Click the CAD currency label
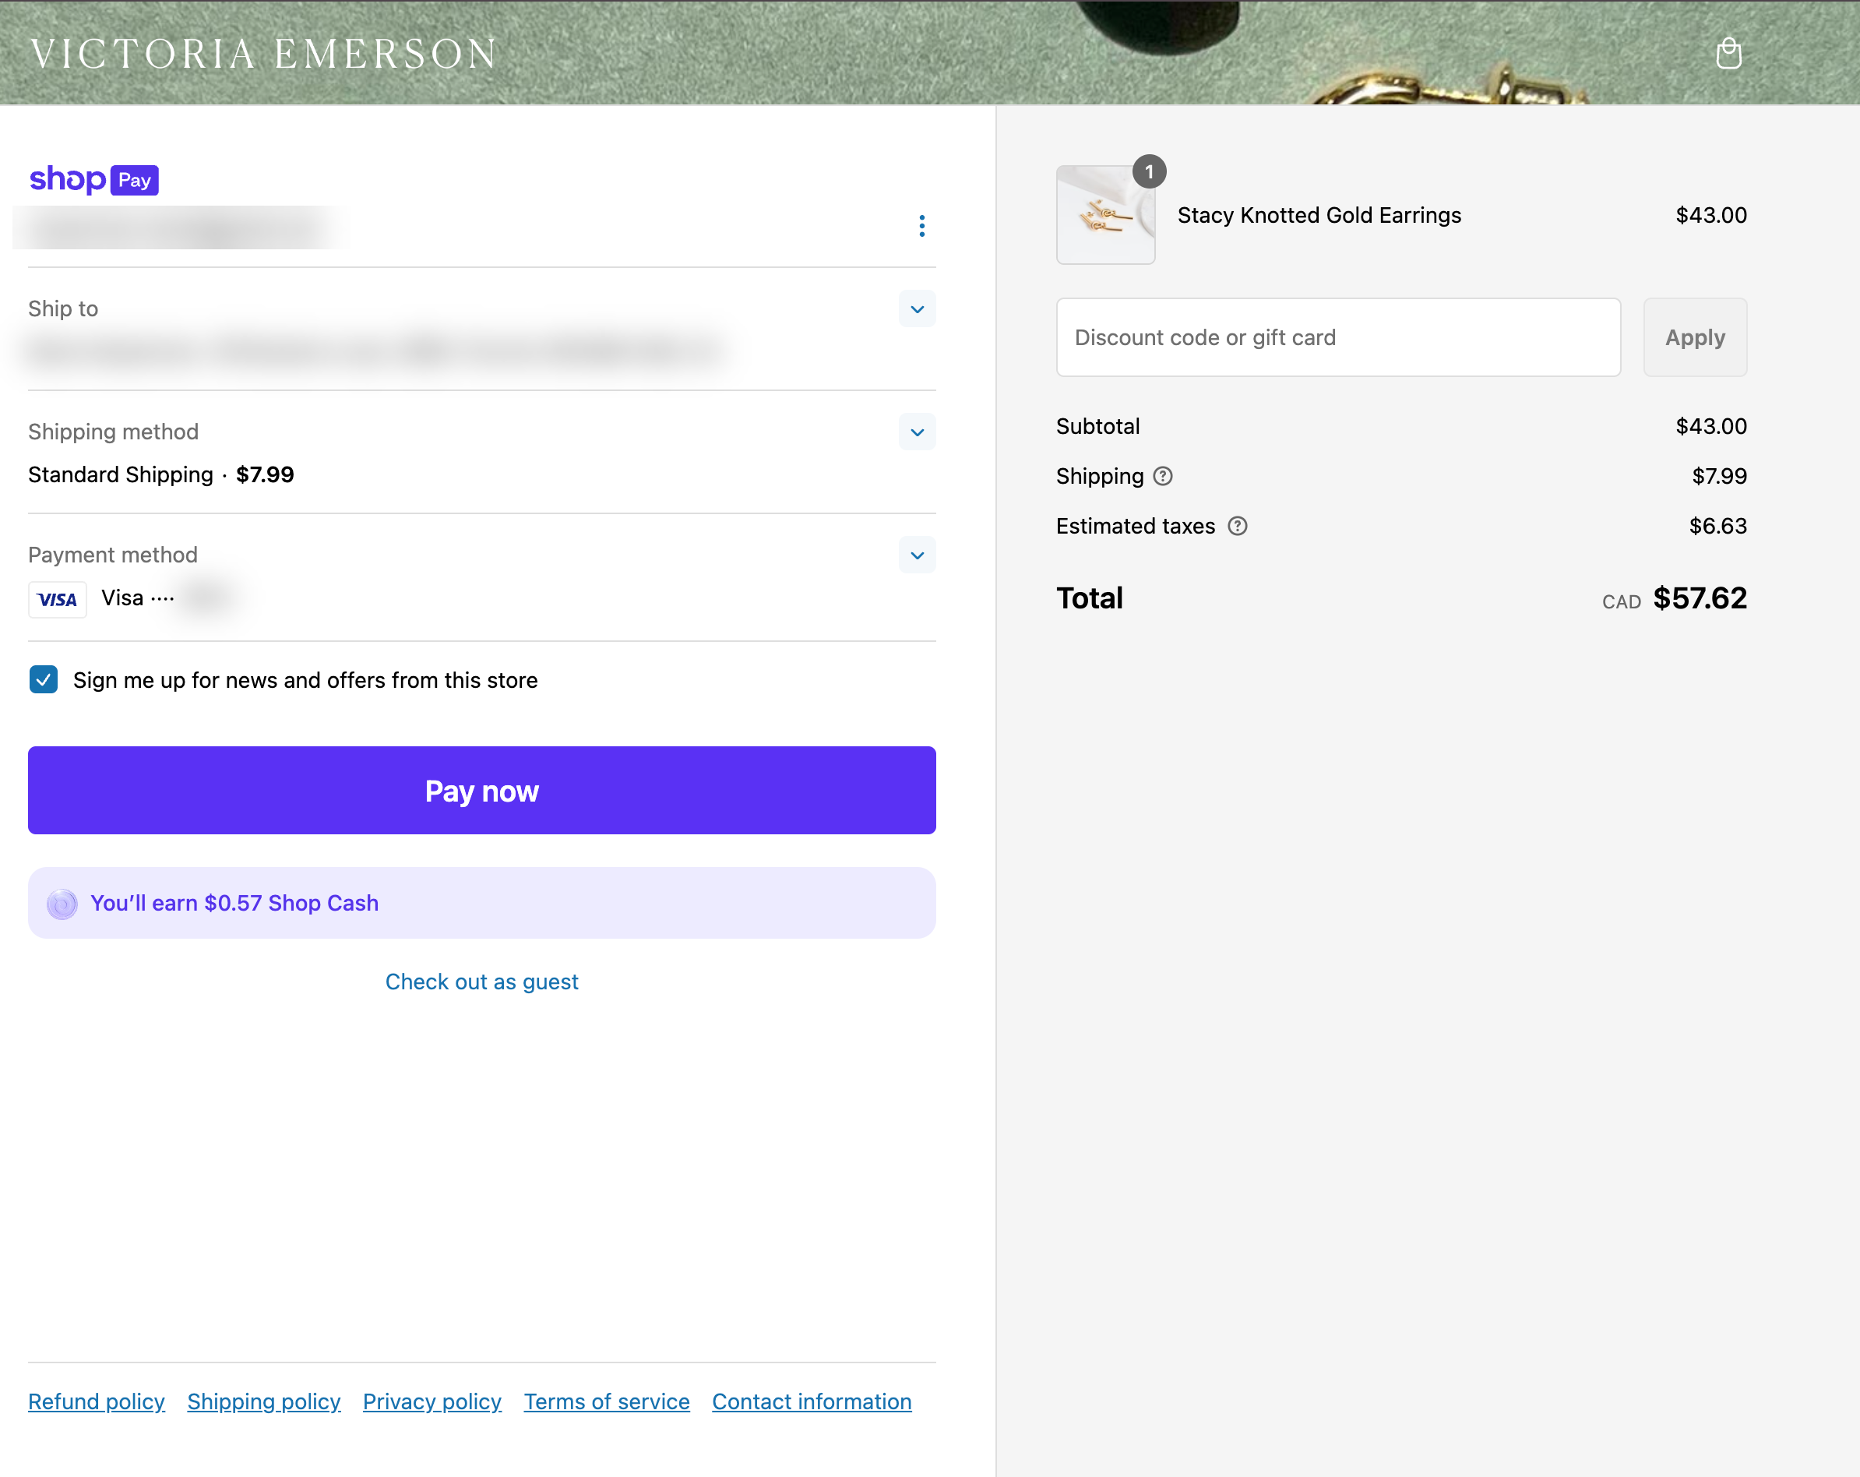Image resolution: width=1860 pixels, height=1477 pixels. point(1621,602)
